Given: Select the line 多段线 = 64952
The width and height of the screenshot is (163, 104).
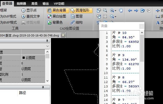Looking at the screenshot, I should (x=125, y=42).
